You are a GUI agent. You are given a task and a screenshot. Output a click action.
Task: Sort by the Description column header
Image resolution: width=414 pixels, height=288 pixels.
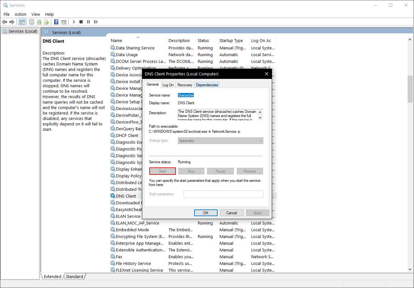pos(181,40)
